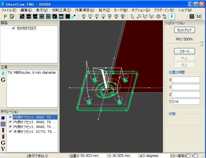This screenshot has height=158, width=206.
Task: Click the cyan cutter tool display icon
Action: pyautogui.click(x=74, y=16)
